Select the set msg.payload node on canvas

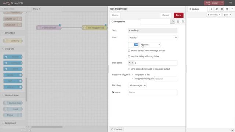click(95, 28)
